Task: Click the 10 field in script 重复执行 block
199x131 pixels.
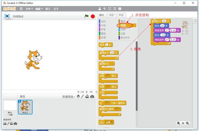Action: point(164,21)
